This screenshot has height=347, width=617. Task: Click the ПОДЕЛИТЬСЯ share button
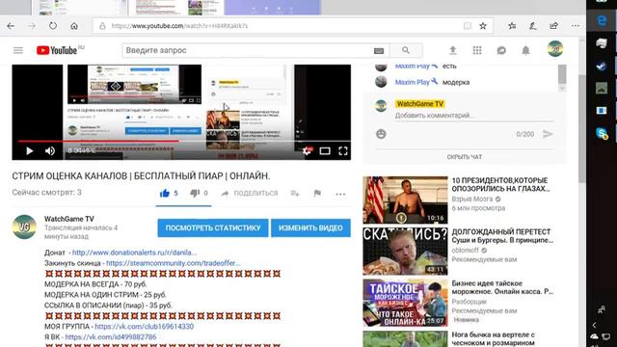click(250, 193)
